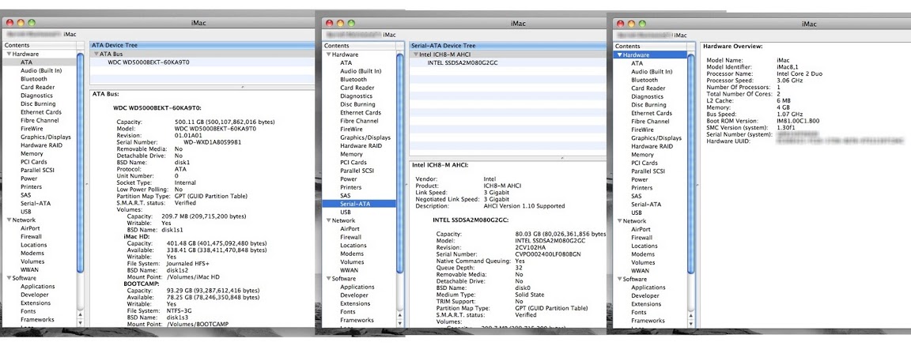Open Ethernet Cards in Serial-ATA window sidebar

361,113
